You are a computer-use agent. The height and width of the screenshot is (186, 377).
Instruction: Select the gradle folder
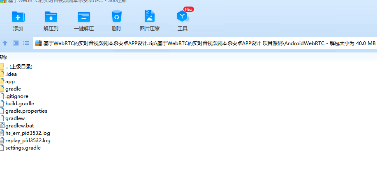pos(11,89)
